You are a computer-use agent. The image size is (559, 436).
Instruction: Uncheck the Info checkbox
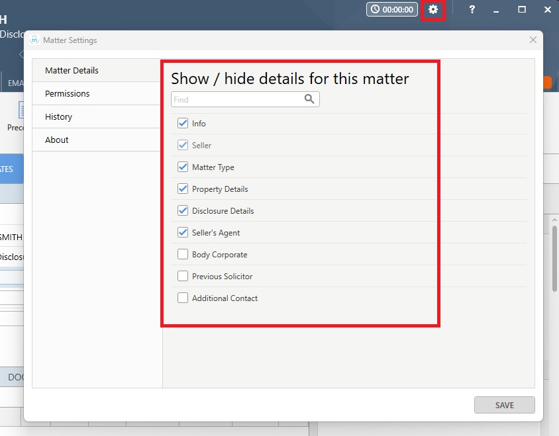[183, 123]
